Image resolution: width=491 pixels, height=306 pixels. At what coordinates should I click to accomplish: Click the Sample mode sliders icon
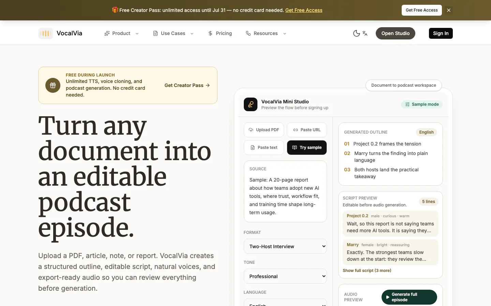407,104
